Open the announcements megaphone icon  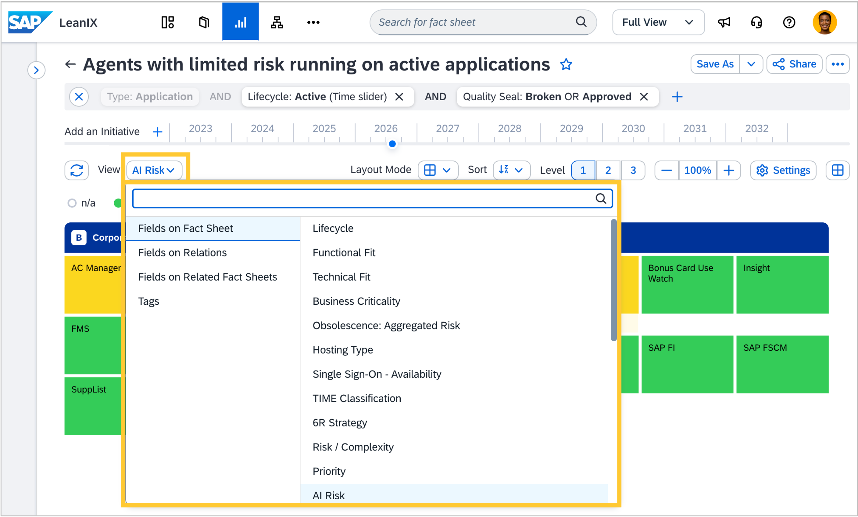[x=724, y=22]
